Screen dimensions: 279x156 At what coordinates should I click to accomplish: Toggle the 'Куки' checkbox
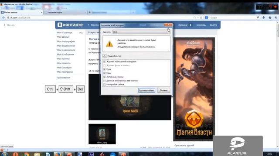pos(105,69)
